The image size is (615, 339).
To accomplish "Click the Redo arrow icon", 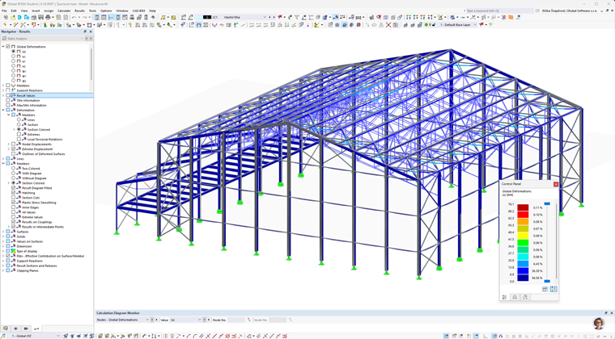I will coord(84,17).
